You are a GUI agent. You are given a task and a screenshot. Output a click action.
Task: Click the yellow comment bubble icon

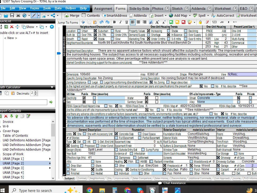point(177,22)
